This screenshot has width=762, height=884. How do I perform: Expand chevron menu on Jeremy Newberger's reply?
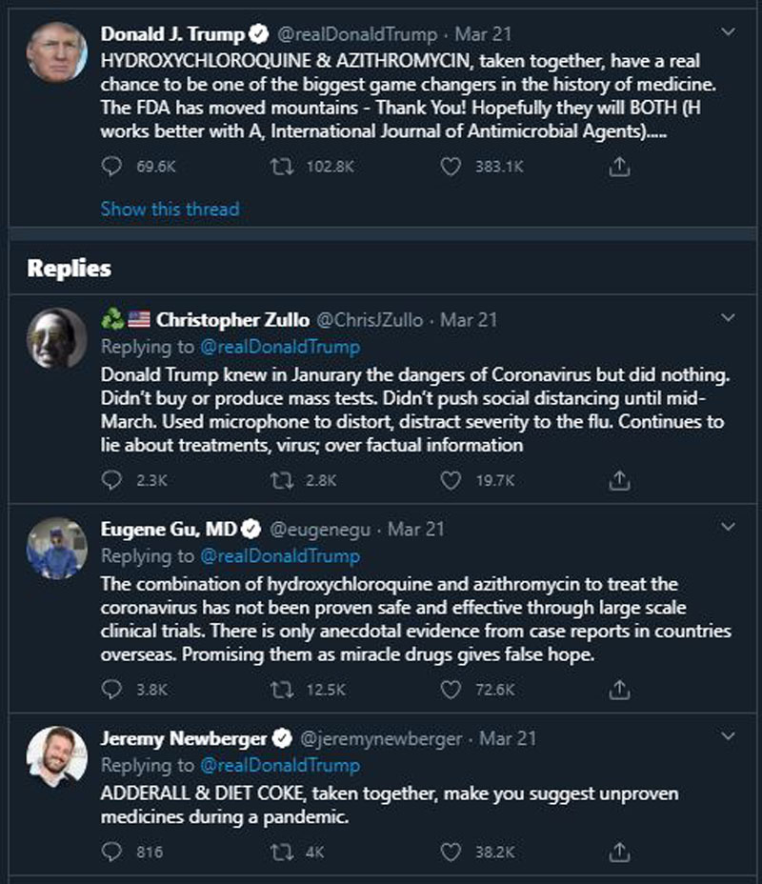tap(728, 736)
